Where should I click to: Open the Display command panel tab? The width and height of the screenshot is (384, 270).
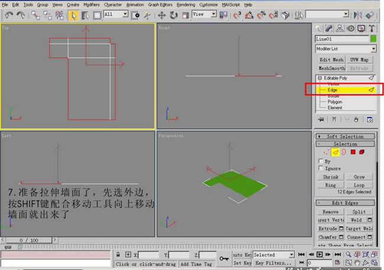362,29
